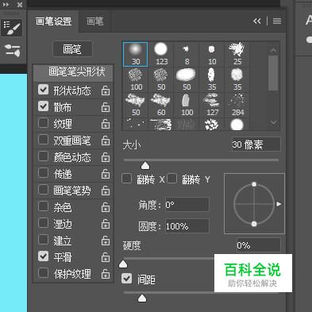Screen dimensions: 312x312
Task: Click the brush list scroll up arrow
Action: point(273,50)
